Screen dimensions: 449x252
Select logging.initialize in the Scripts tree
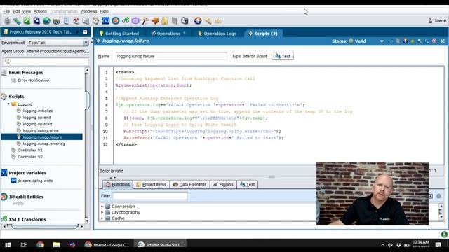[38, 111]
